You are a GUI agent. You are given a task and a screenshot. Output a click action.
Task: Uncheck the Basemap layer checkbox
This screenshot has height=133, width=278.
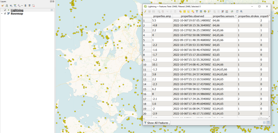[x=5, y=14]
